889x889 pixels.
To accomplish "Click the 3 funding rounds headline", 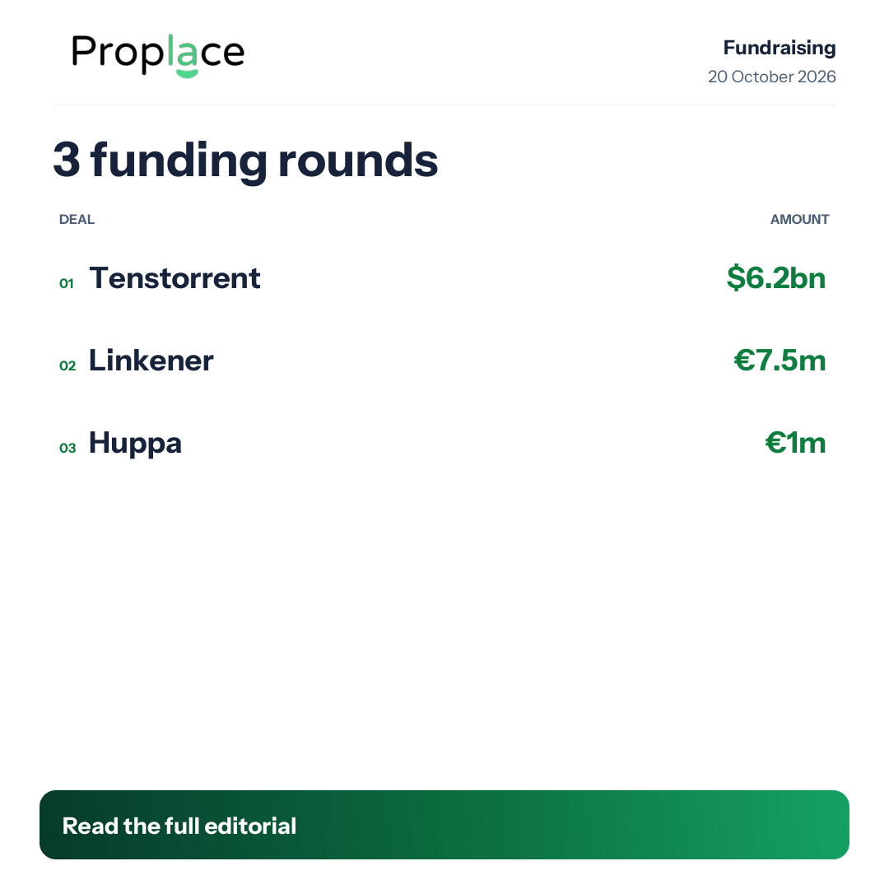I will point(245,161).
